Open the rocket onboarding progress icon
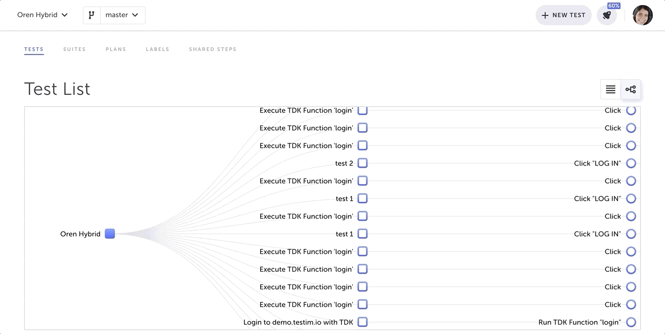Viewport: 665px width, 334px height. tap(607, 15)
